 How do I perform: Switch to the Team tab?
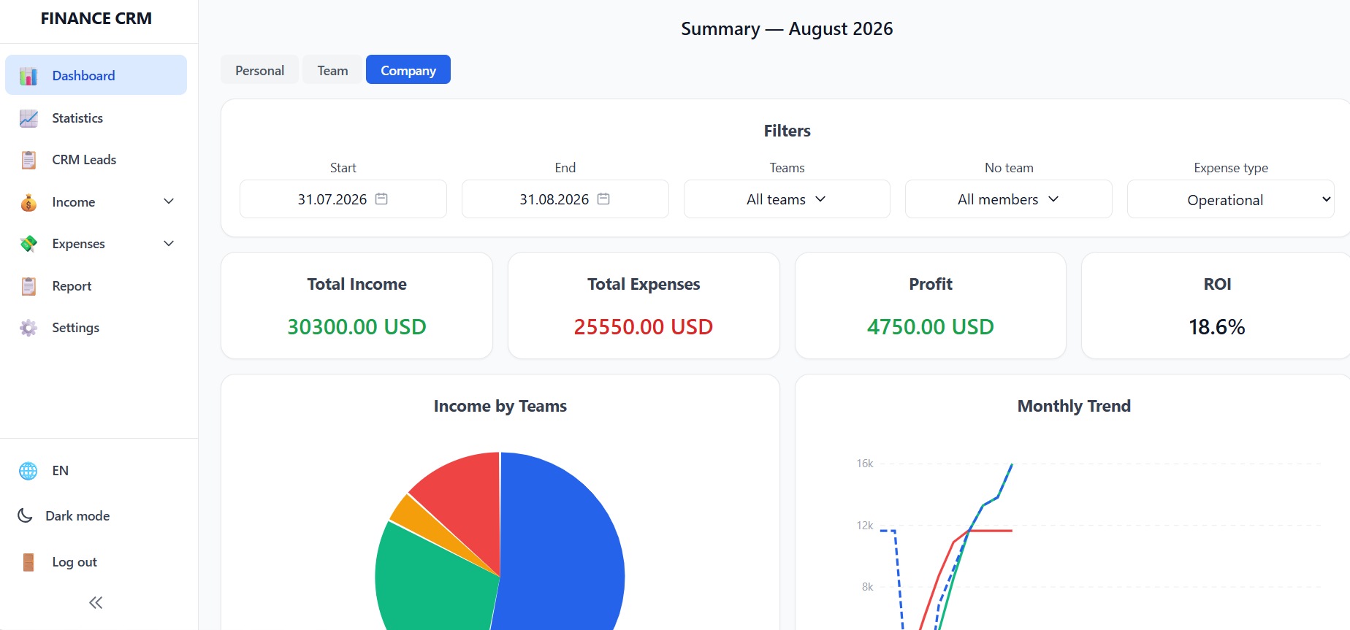click(x=332, y=70)
